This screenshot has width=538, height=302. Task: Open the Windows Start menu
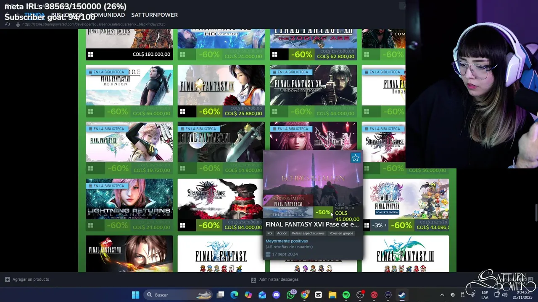(135, 295)
